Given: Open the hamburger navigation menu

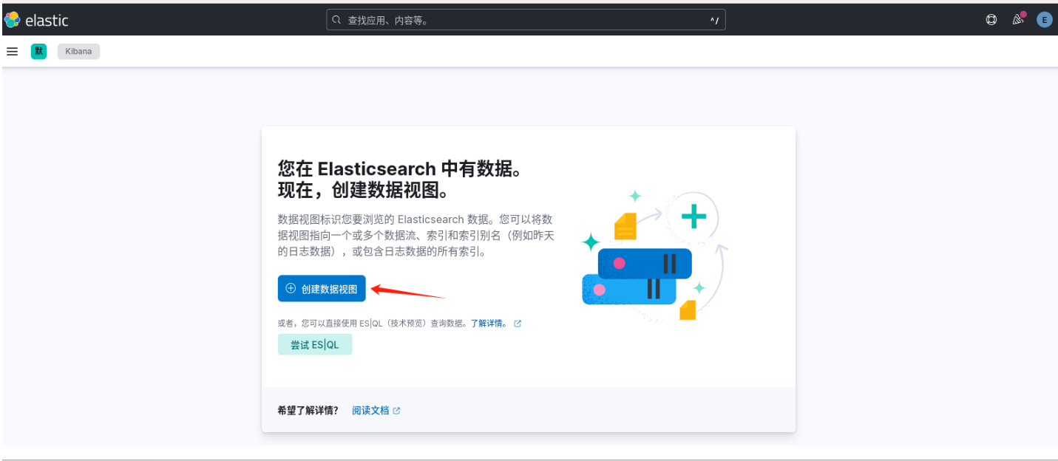Looking at the screenshot, I should [x=12, y=51].
